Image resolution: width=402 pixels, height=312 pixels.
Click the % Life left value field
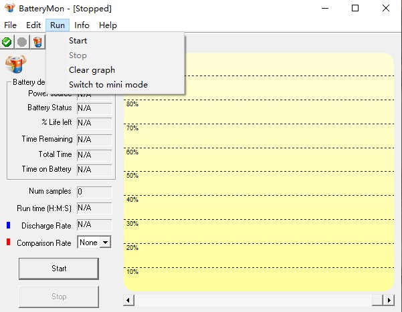tap(94, 123)
